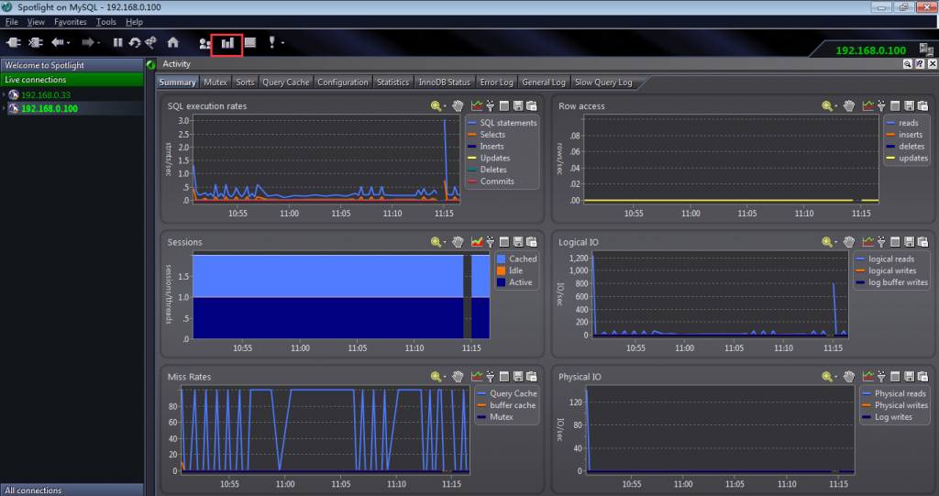
Task: Click the checkered flag calibrate icon
Action: tap(151, 42)
